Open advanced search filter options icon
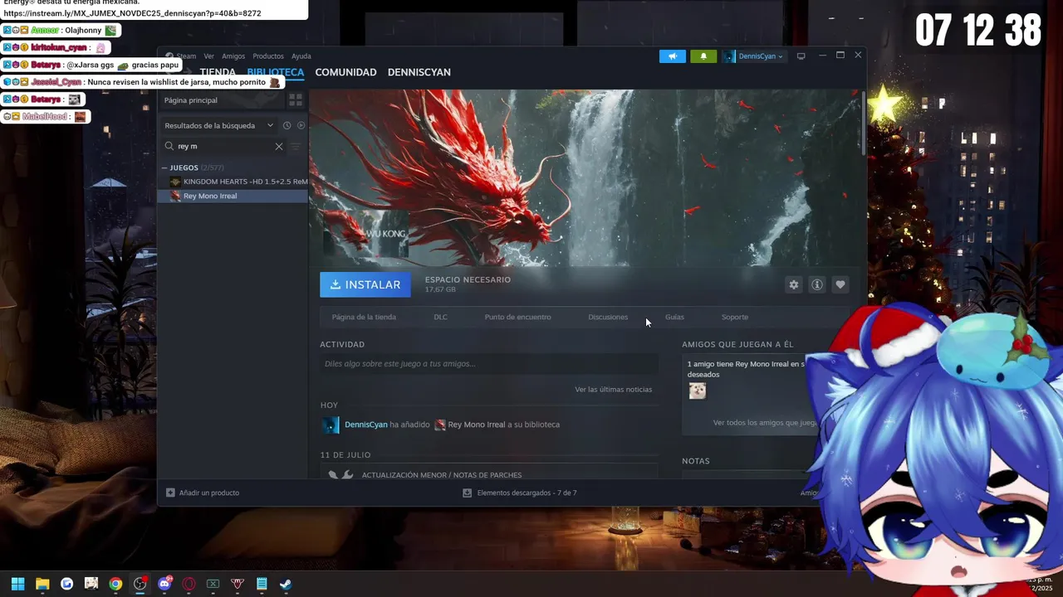This screenshot has height=597, width=1063. pyautogui.click(x=296, y=146)
